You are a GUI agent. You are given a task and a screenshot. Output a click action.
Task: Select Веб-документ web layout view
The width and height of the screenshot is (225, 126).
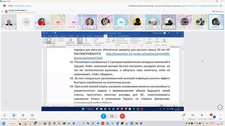(54, 41)
